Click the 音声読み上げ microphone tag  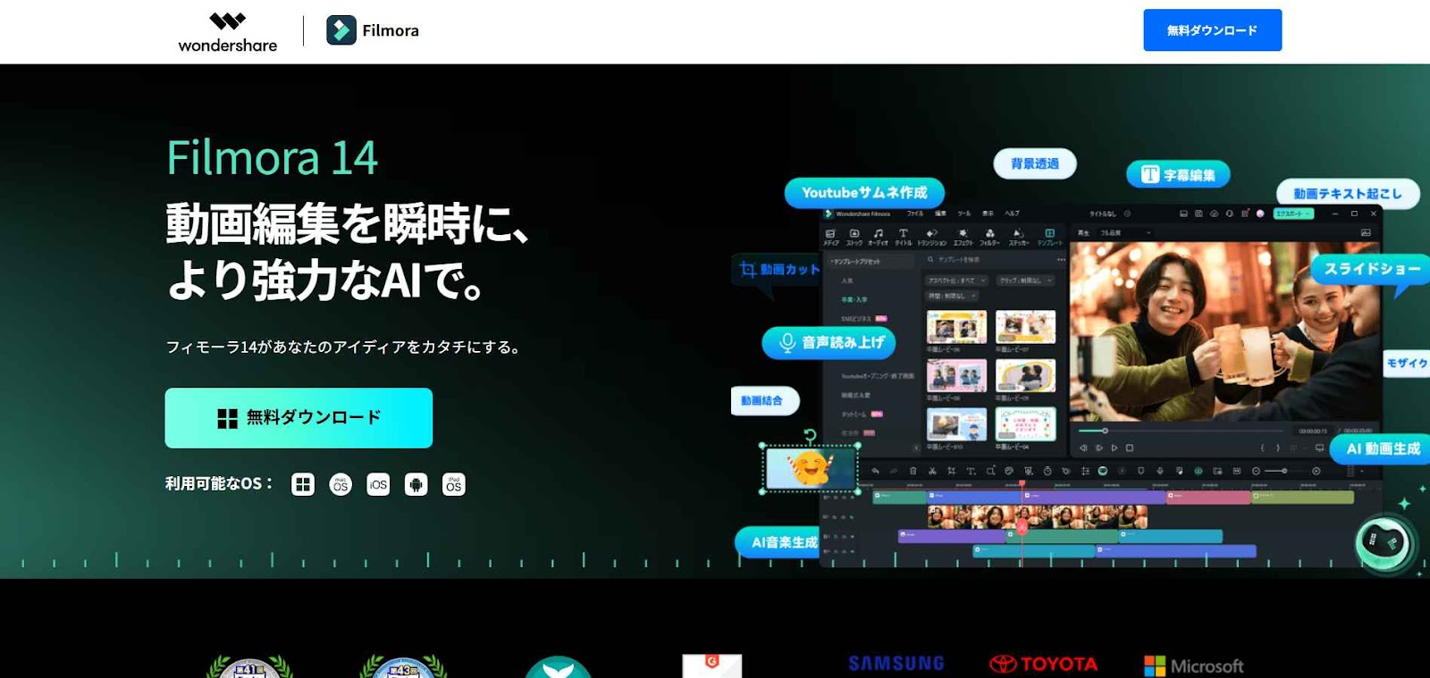point(829,342)
